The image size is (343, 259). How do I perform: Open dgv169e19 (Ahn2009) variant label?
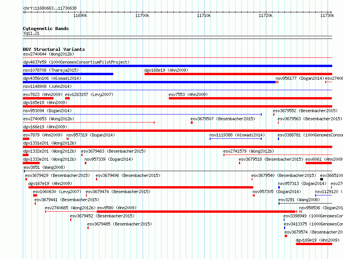(x=318, y=240)
